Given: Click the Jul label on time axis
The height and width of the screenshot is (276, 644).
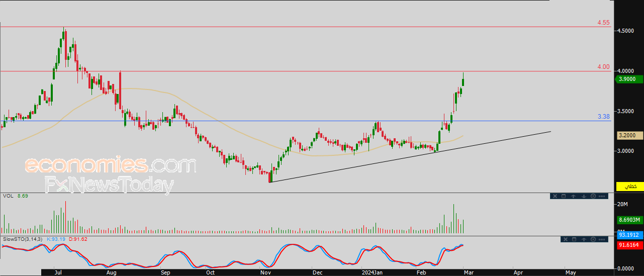Looking at the screenshot, I should [58, 272].
